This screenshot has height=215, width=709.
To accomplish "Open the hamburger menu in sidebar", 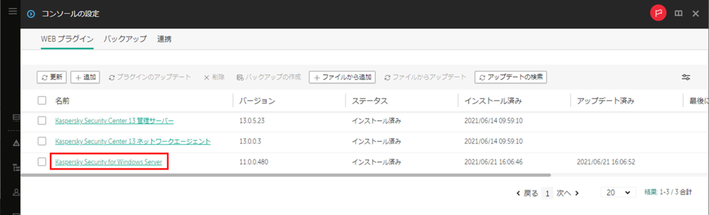I will [x=13, y=11].
